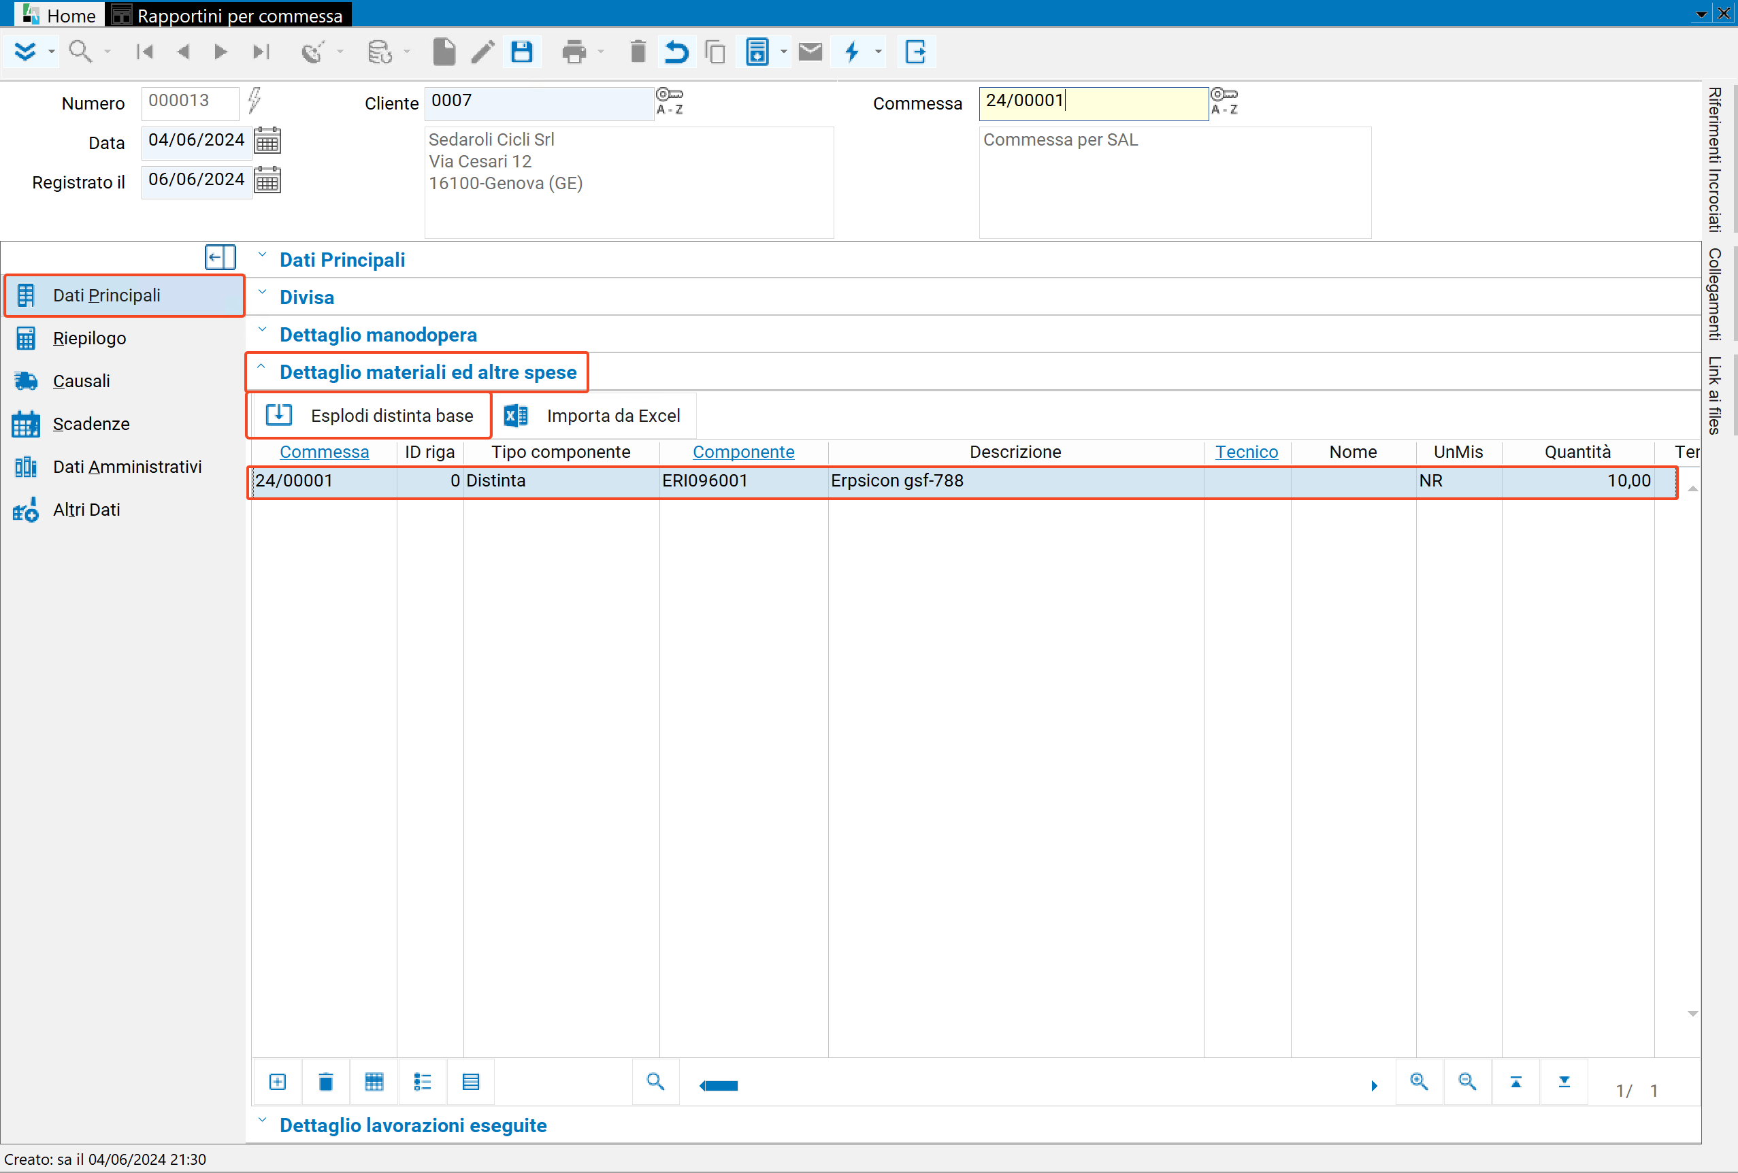Screen dimensions: 1738x1173
Task: Open Cliente lookup key A-Z icon
Action: (670, 101)
